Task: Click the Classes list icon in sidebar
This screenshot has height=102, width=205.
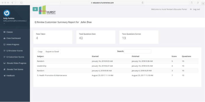Action: [5, 32]
